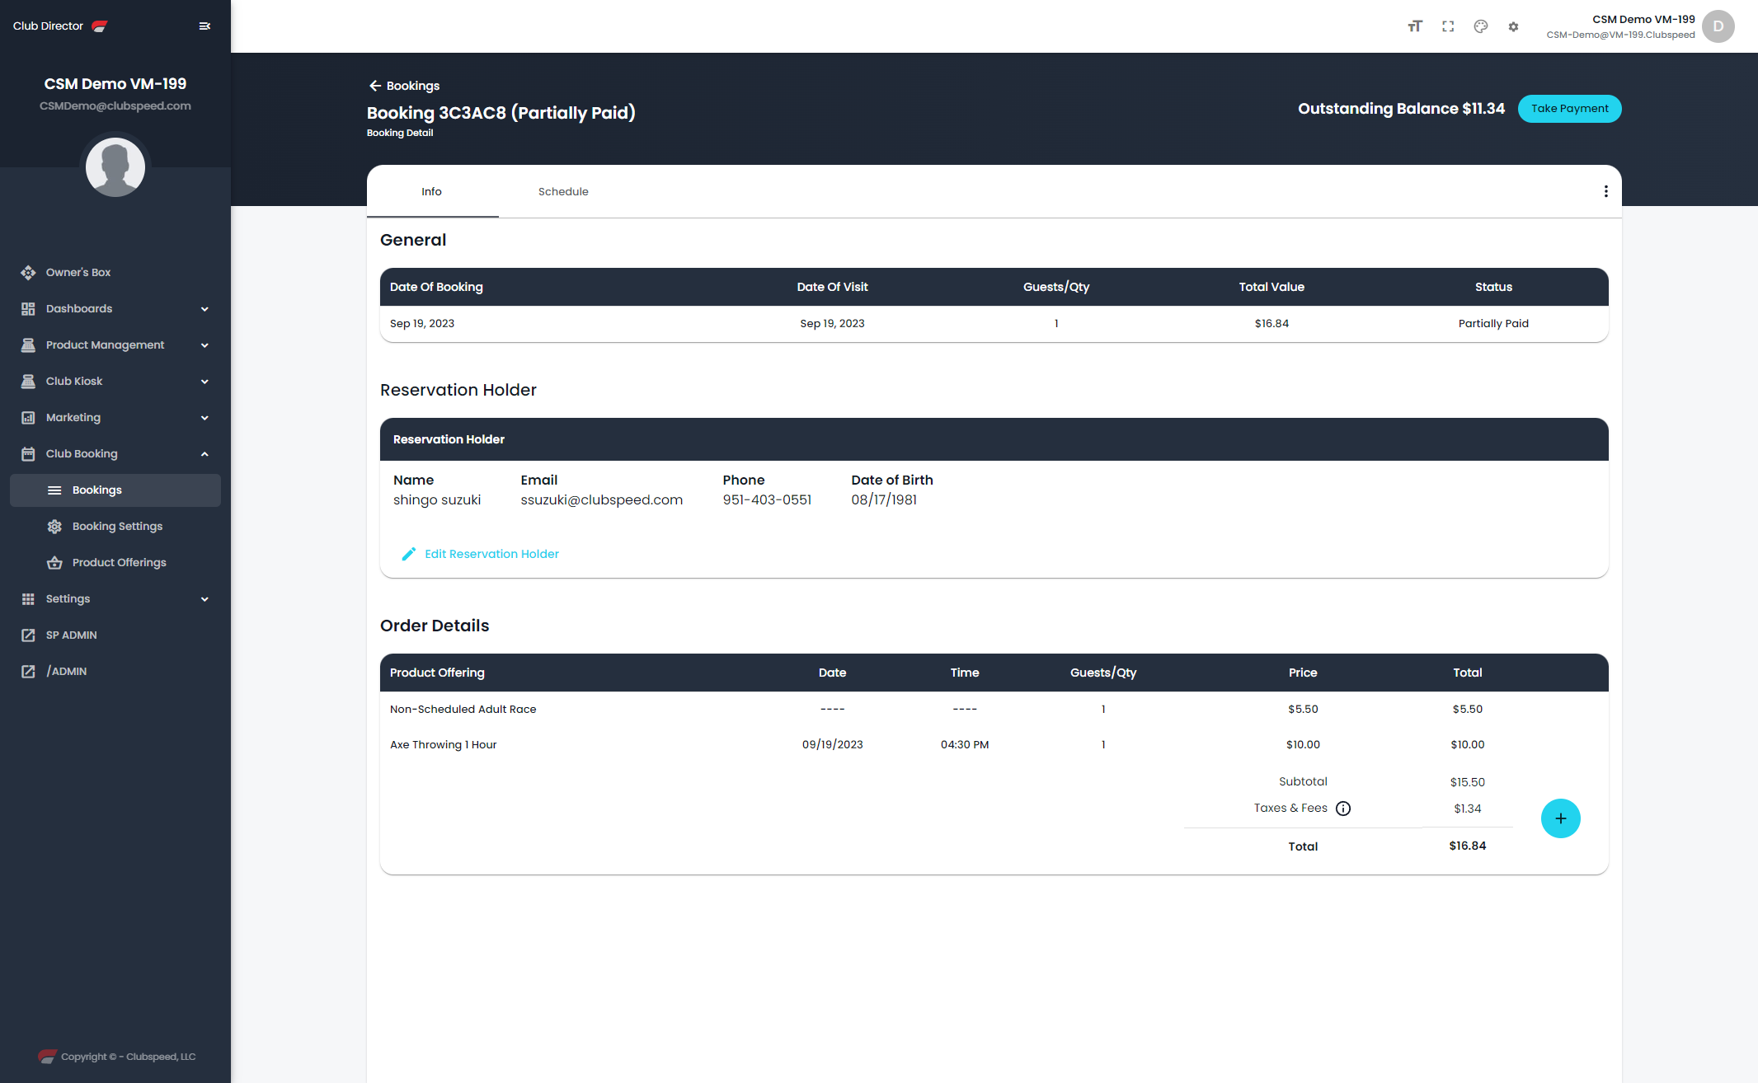Expand the Product Management chevron

click(204, 345)
